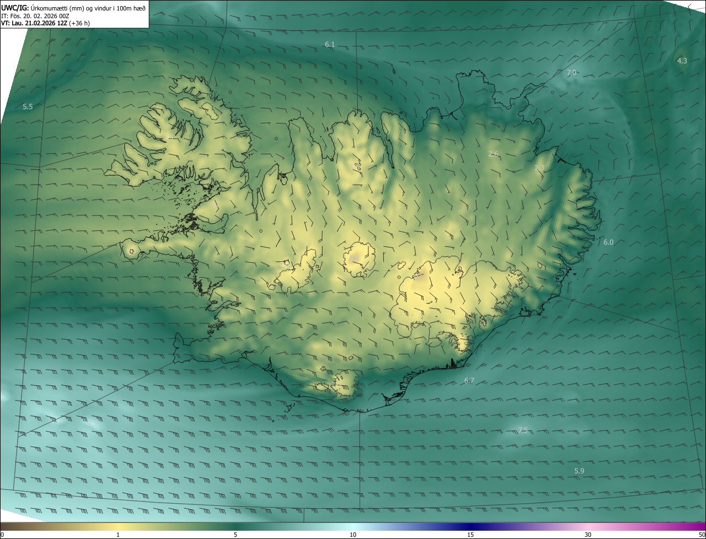Click the 5 tick label on the color scale

pyautogui.click(x=236, y=535)
